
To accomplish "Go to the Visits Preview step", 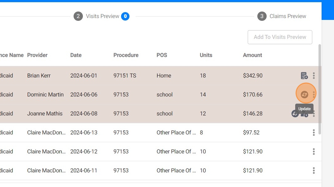I will (x=102, y=16).
